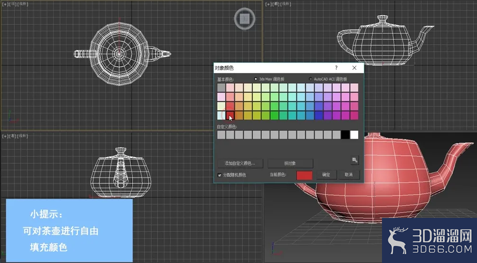Pick the orange-brown swatch in the bottom basic color row
The image size is (477, 263).
point(239,115)
